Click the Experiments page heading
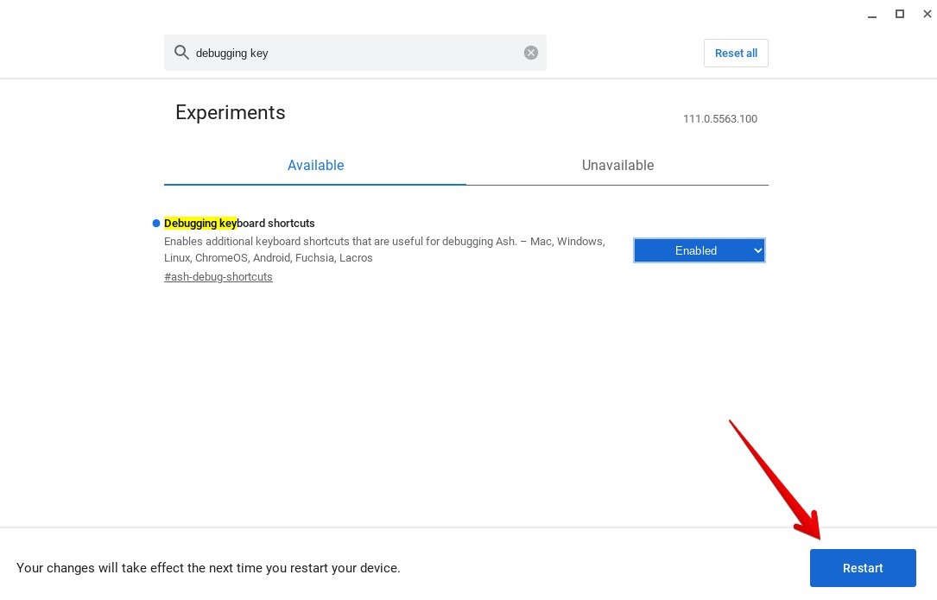The width and height of the screenshot is (937, 600). 230,112
